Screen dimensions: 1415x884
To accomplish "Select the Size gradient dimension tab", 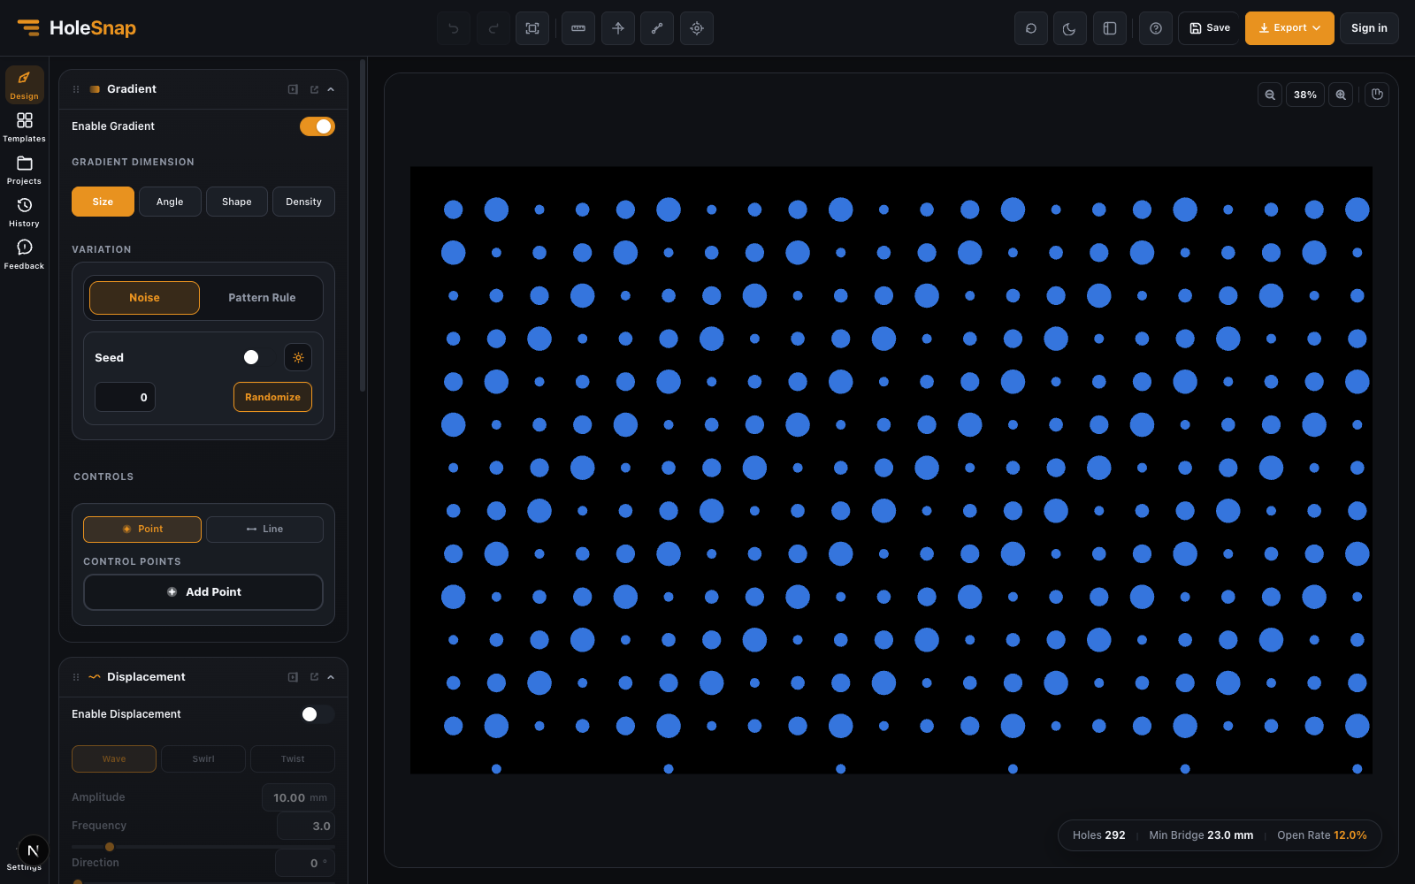I will 103,202.
